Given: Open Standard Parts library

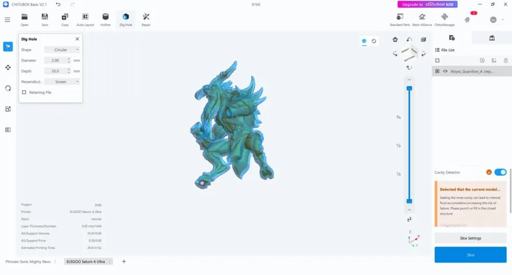Looking at the screenshot, I should (400, 17).
